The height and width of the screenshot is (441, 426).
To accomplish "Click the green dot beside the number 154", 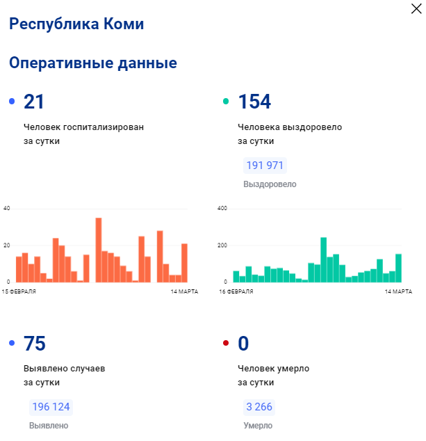I will click(226, 102).
